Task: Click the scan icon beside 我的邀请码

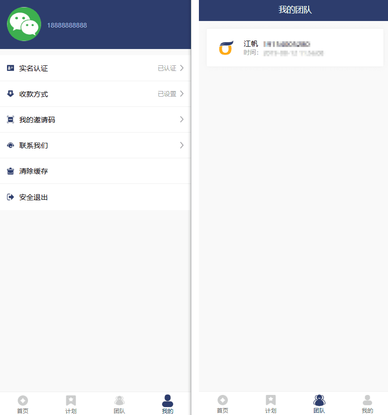Action: point(10,120)
